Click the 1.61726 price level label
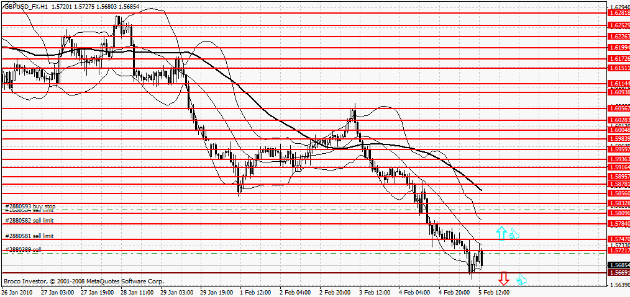 point(619,59)
